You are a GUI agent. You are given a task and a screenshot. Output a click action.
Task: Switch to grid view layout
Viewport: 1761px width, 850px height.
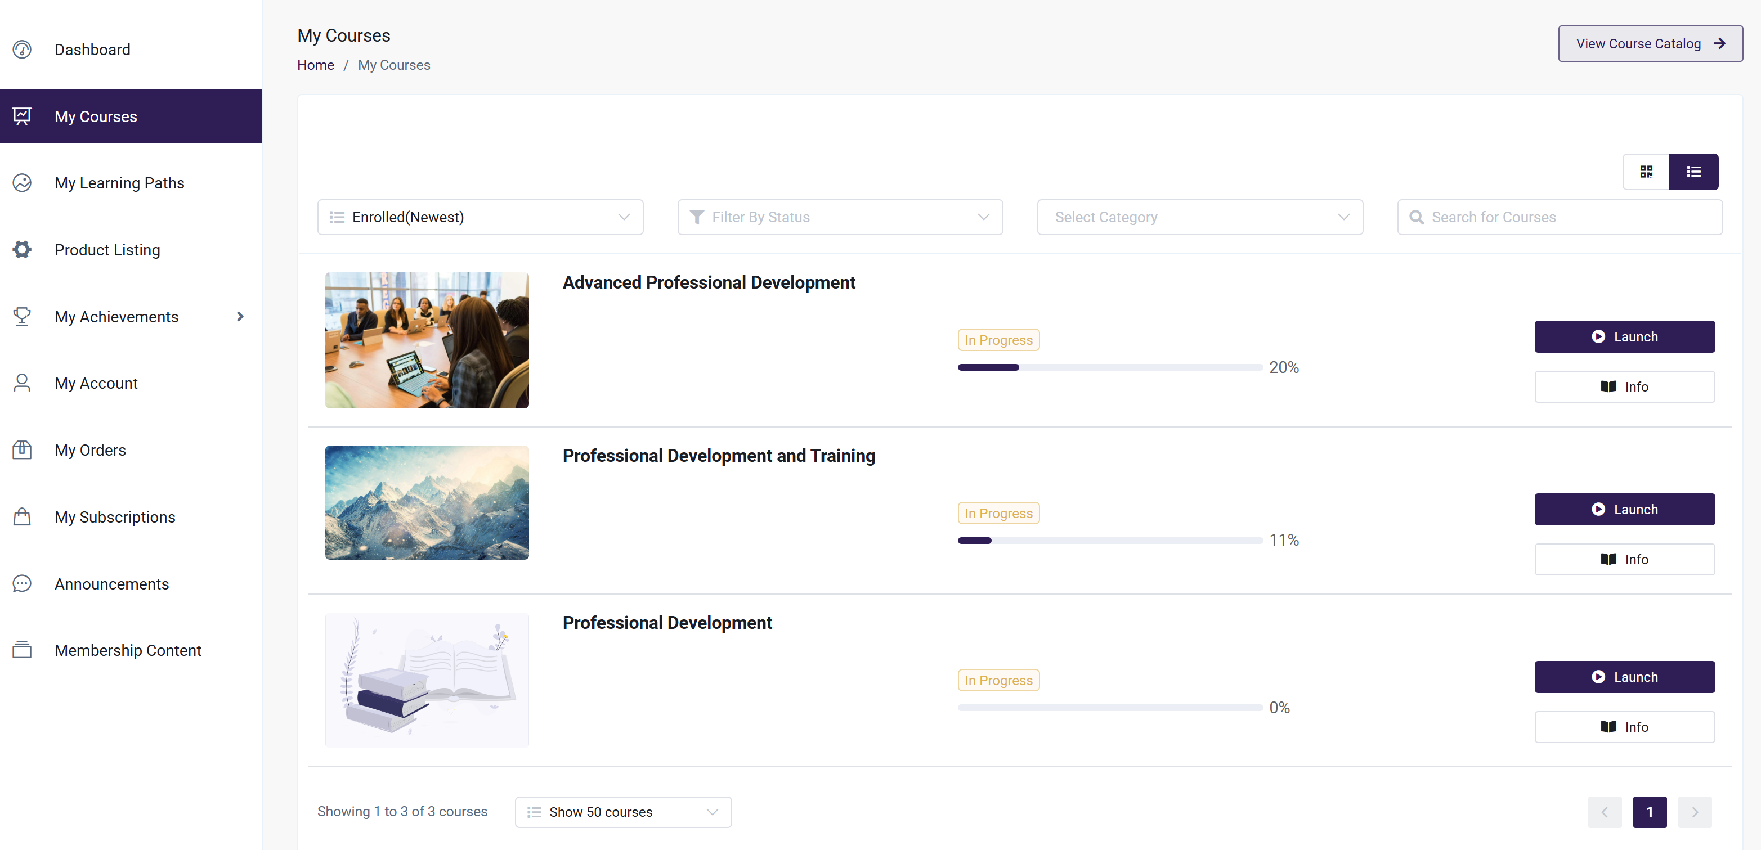pyautogui.click(x=1646, y=172)
